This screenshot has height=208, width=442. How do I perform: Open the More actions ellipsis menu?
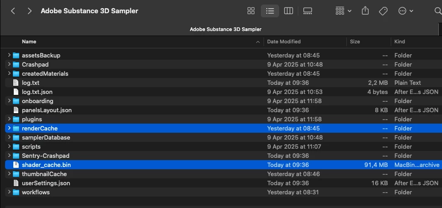tap(405, 11)
